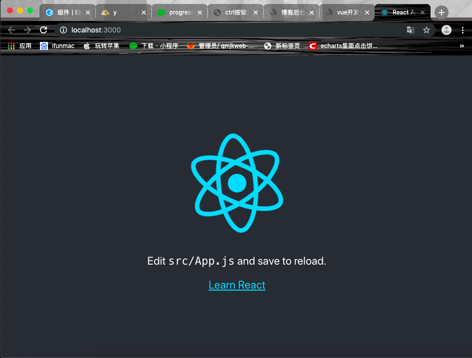Show hidden bookmarks via double chevron
472x358 pixels.
point(462,46)
